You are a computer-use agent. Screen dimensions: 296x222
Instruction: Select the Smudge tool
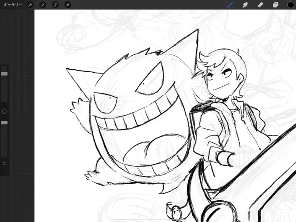pos(245,5)
